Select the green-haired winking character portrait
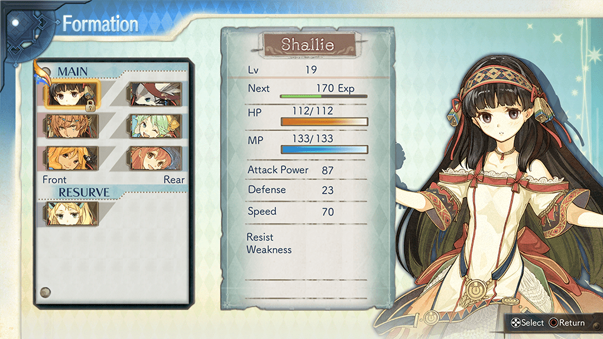 (x=155, y=126)
